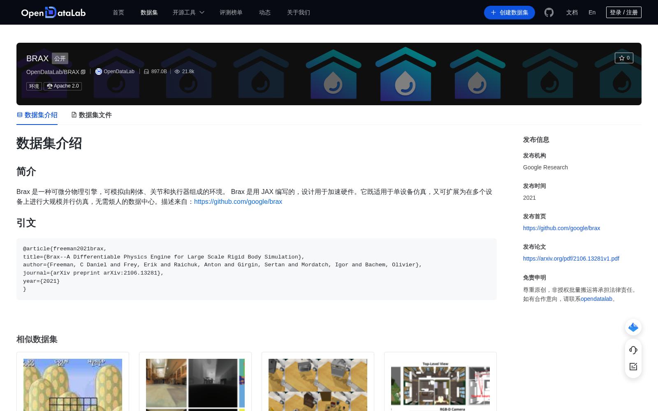Click the 环境 tag
This screenshot has width=658, height=411.
click(34, 86)
